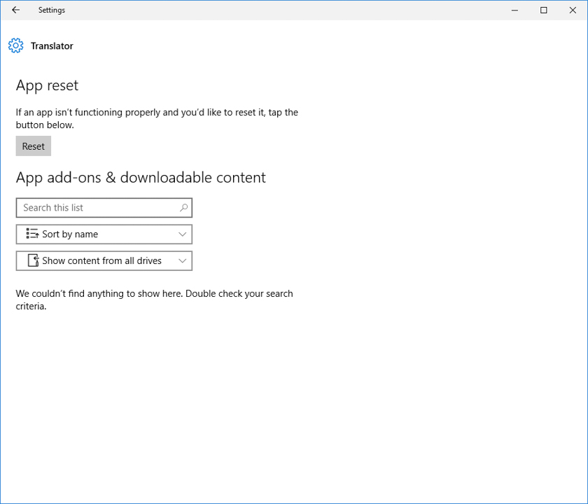This screenshot has height=504, width=588.
Task: Click the sort icon left of Sort by name
Action: pyautogui.click(x=32, y=234)
